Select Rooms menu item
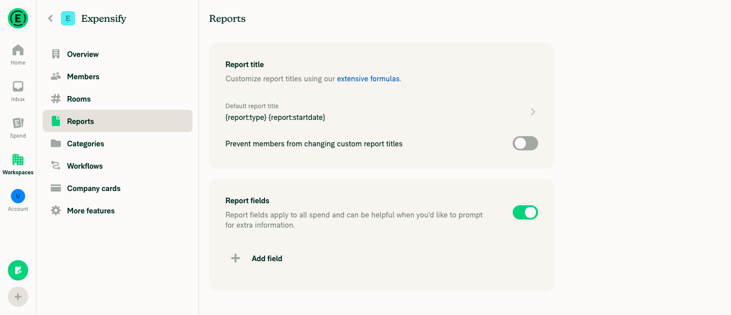 117,99
